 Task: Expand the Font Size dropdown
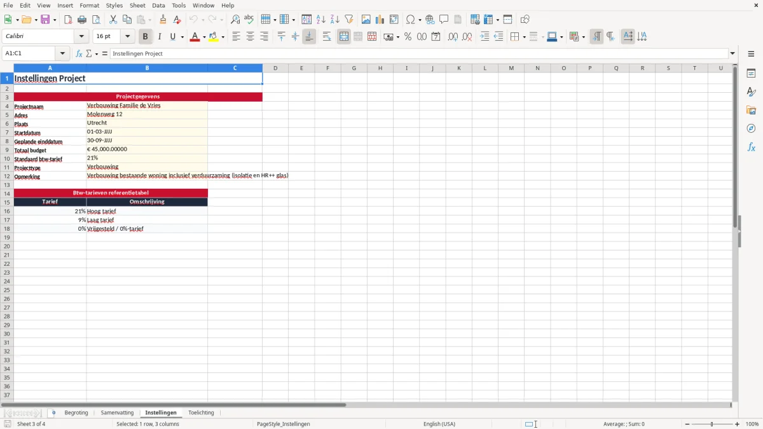coord(127,37)
